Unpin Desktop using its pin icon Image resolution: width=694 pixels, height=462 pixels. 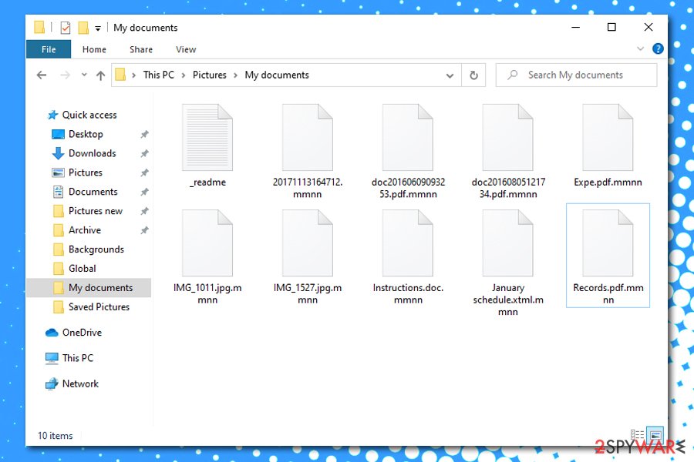click(x=144, y=135)
